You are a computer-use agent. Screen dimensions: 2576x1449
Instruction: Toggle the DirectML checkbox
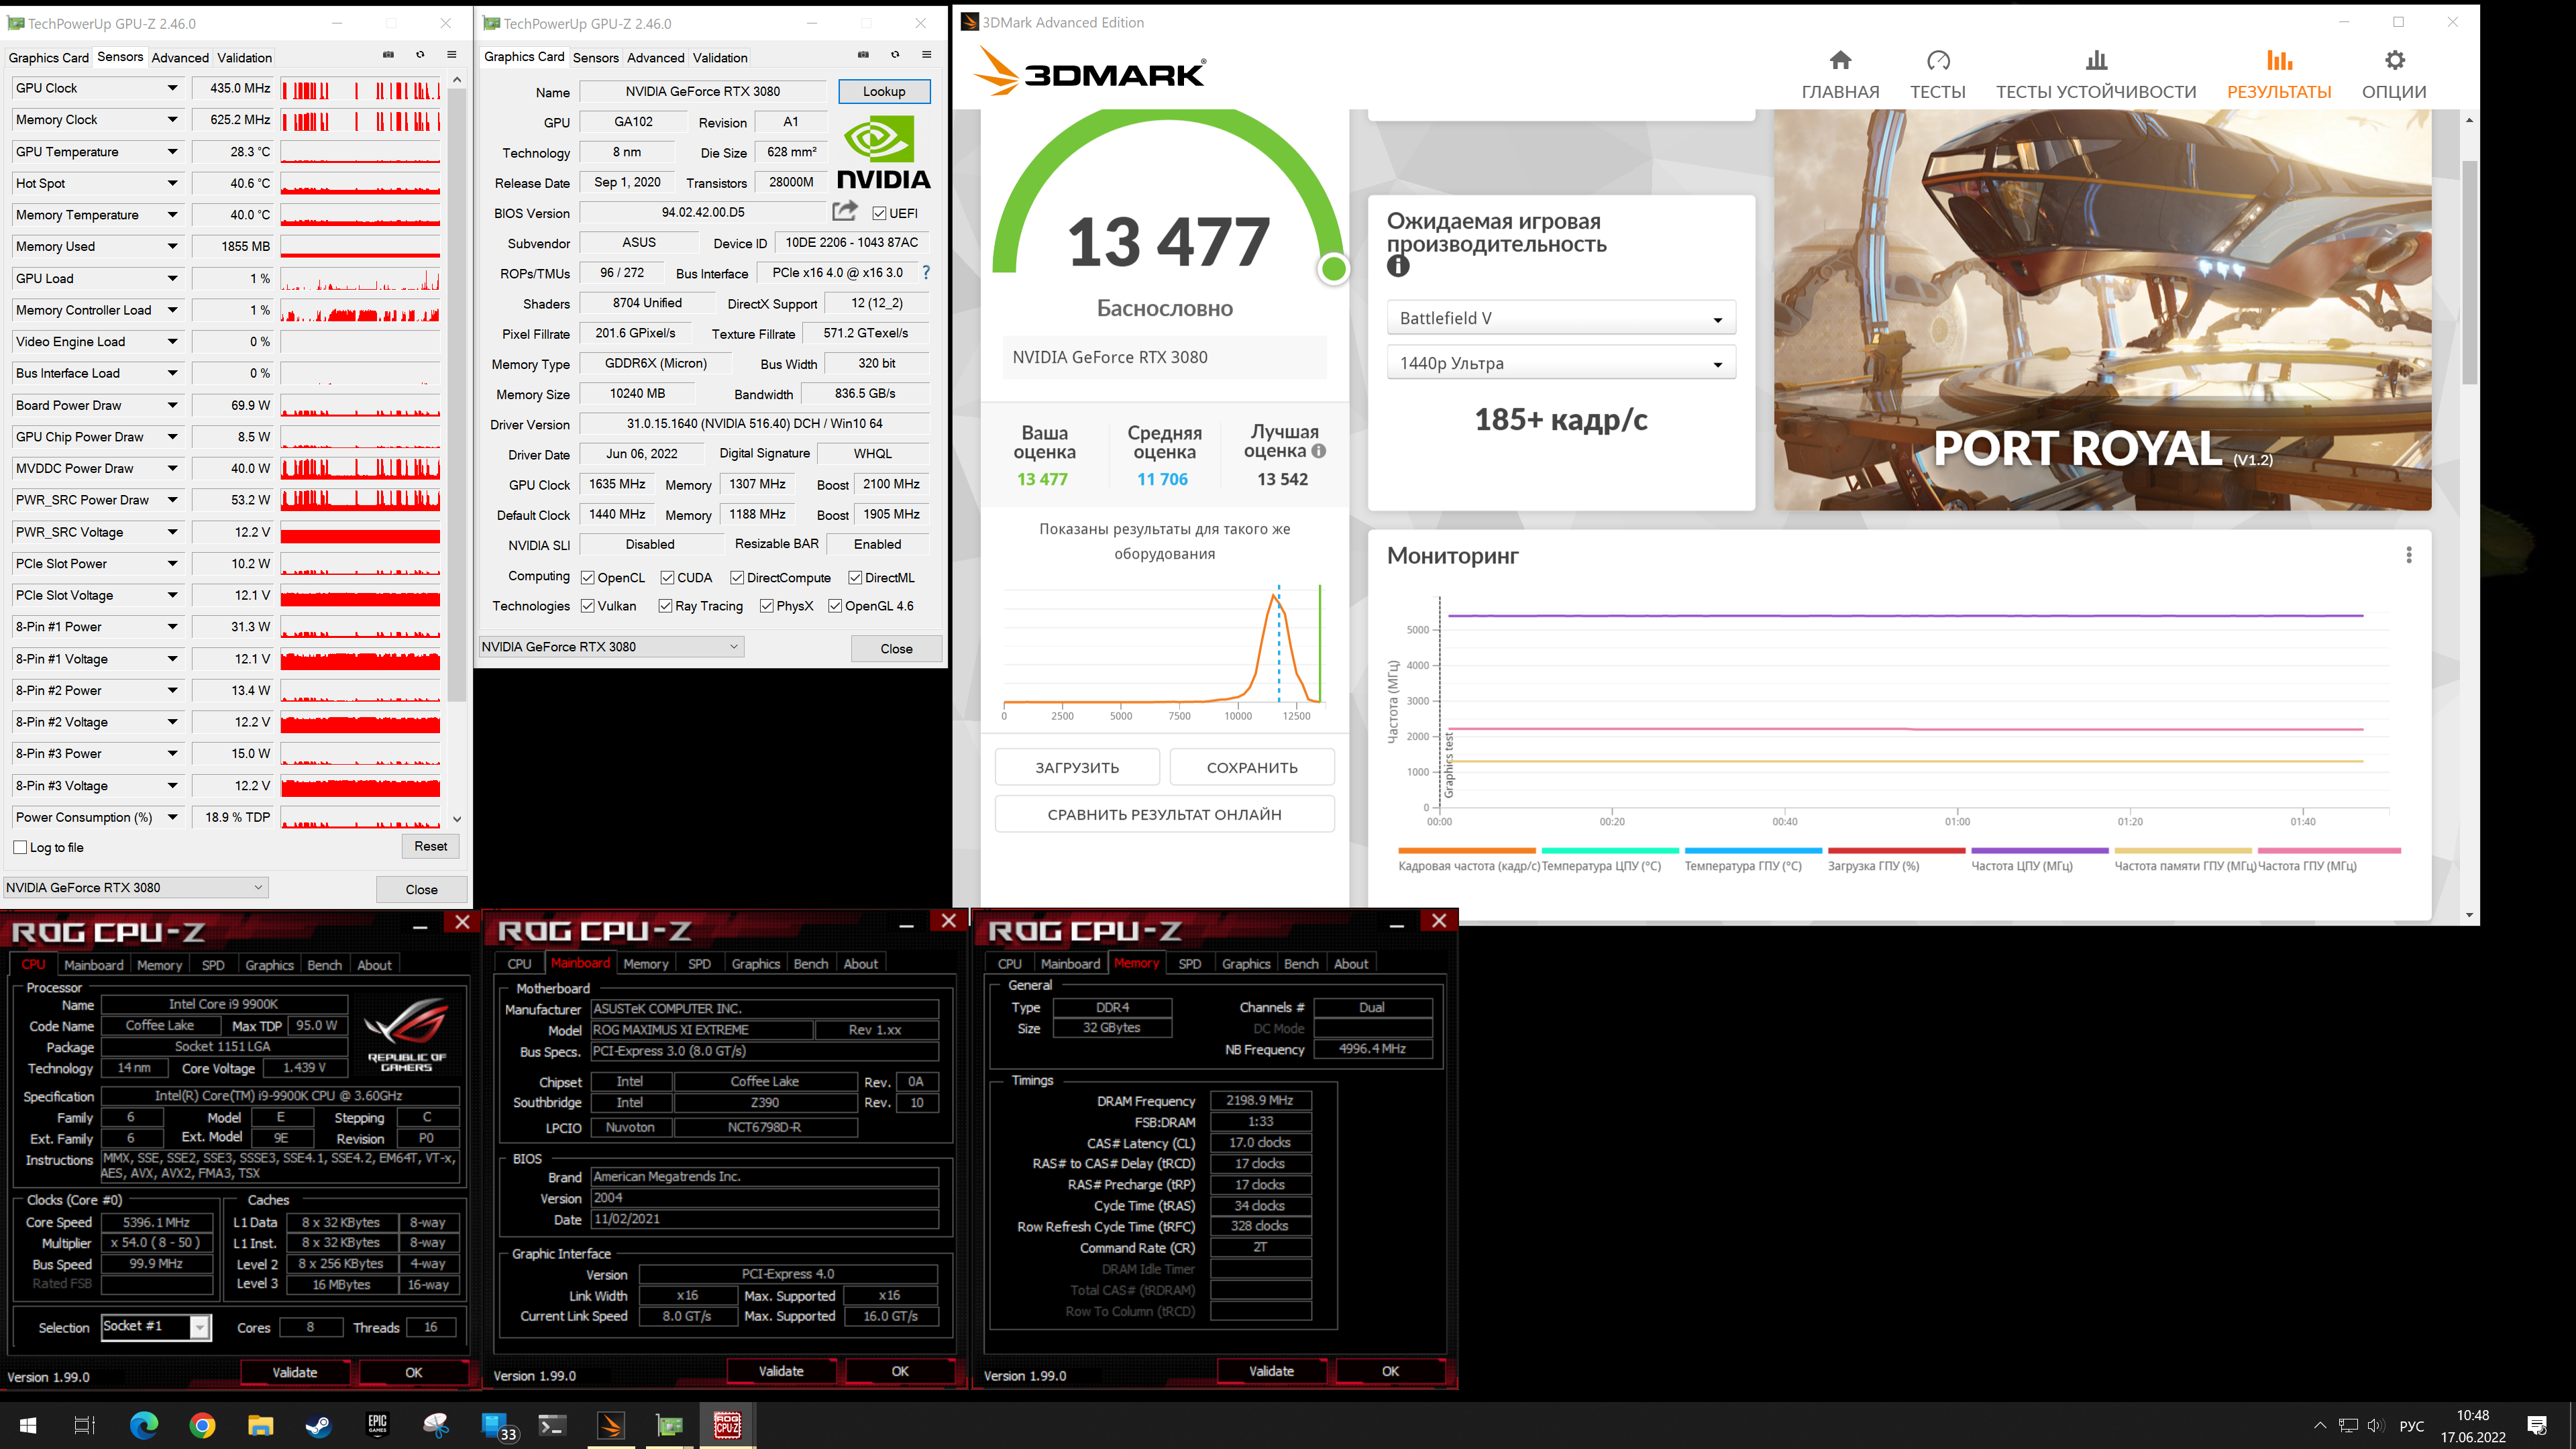(855, 577)
